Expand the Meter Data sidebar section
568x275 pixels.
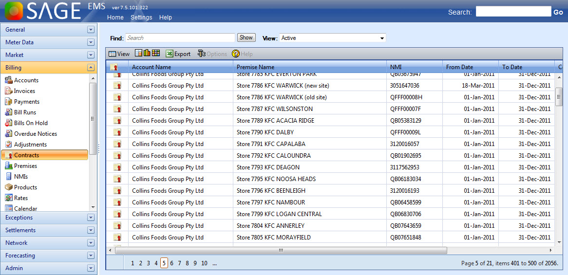tap(91, 42)
